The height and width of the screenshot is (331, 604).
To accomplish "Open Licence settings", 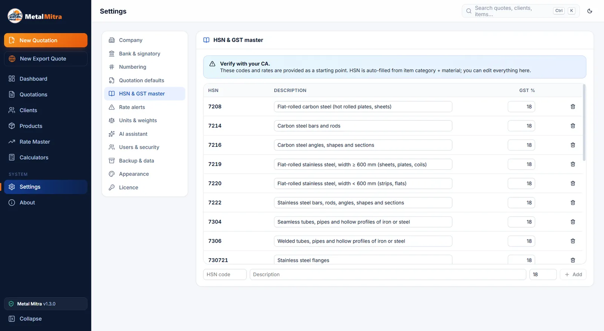I will click(145, 188).
